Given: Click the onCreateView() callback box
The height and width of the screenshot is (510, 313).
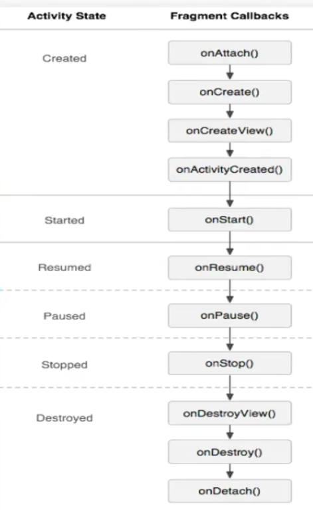Looking at the screenshot, I should click(x=230, y=131).
